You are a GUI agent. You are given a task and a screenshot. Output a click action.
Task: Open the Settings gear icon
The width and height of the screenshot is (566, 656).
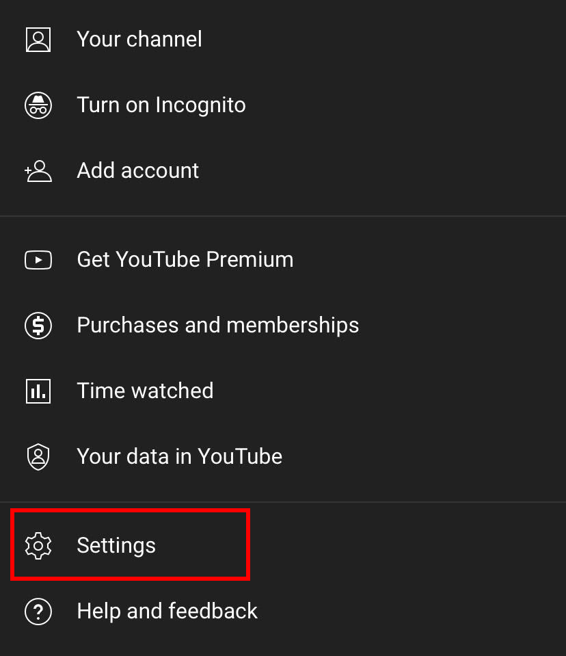(38, 546)
